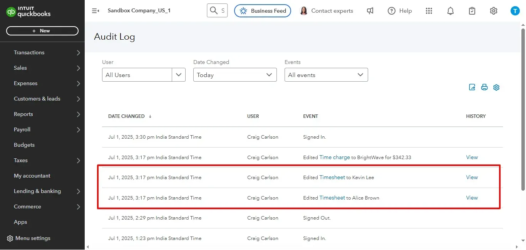Expand the Customers & leads chevron

point(78,99)
